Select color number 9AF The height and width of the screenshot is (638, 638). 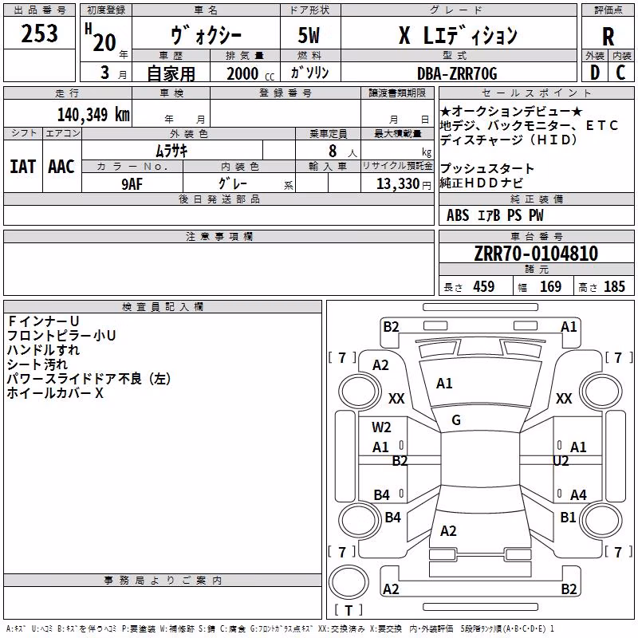132,184
